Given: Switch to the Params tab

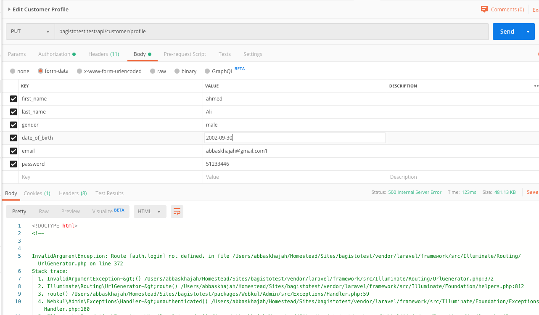Looking at the screenshot, I should coord(17,54).
